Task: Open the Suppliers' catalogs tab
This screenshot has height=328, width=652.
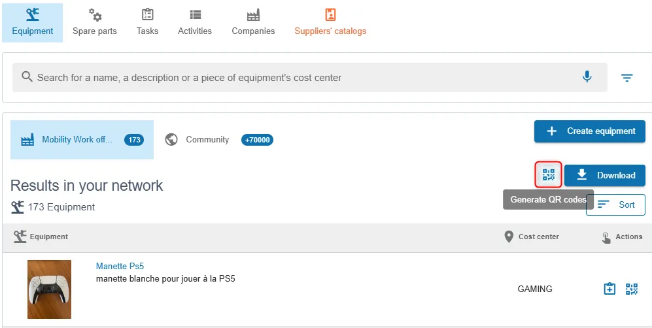Action: point(330,23)
